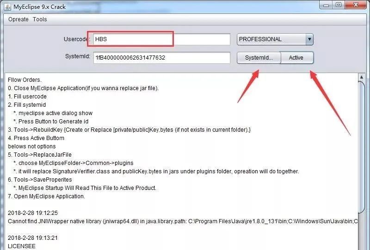Click the Usercode label
Image resolution: width=370 pixels, height=250 pixels.
[x=76, y=39]
